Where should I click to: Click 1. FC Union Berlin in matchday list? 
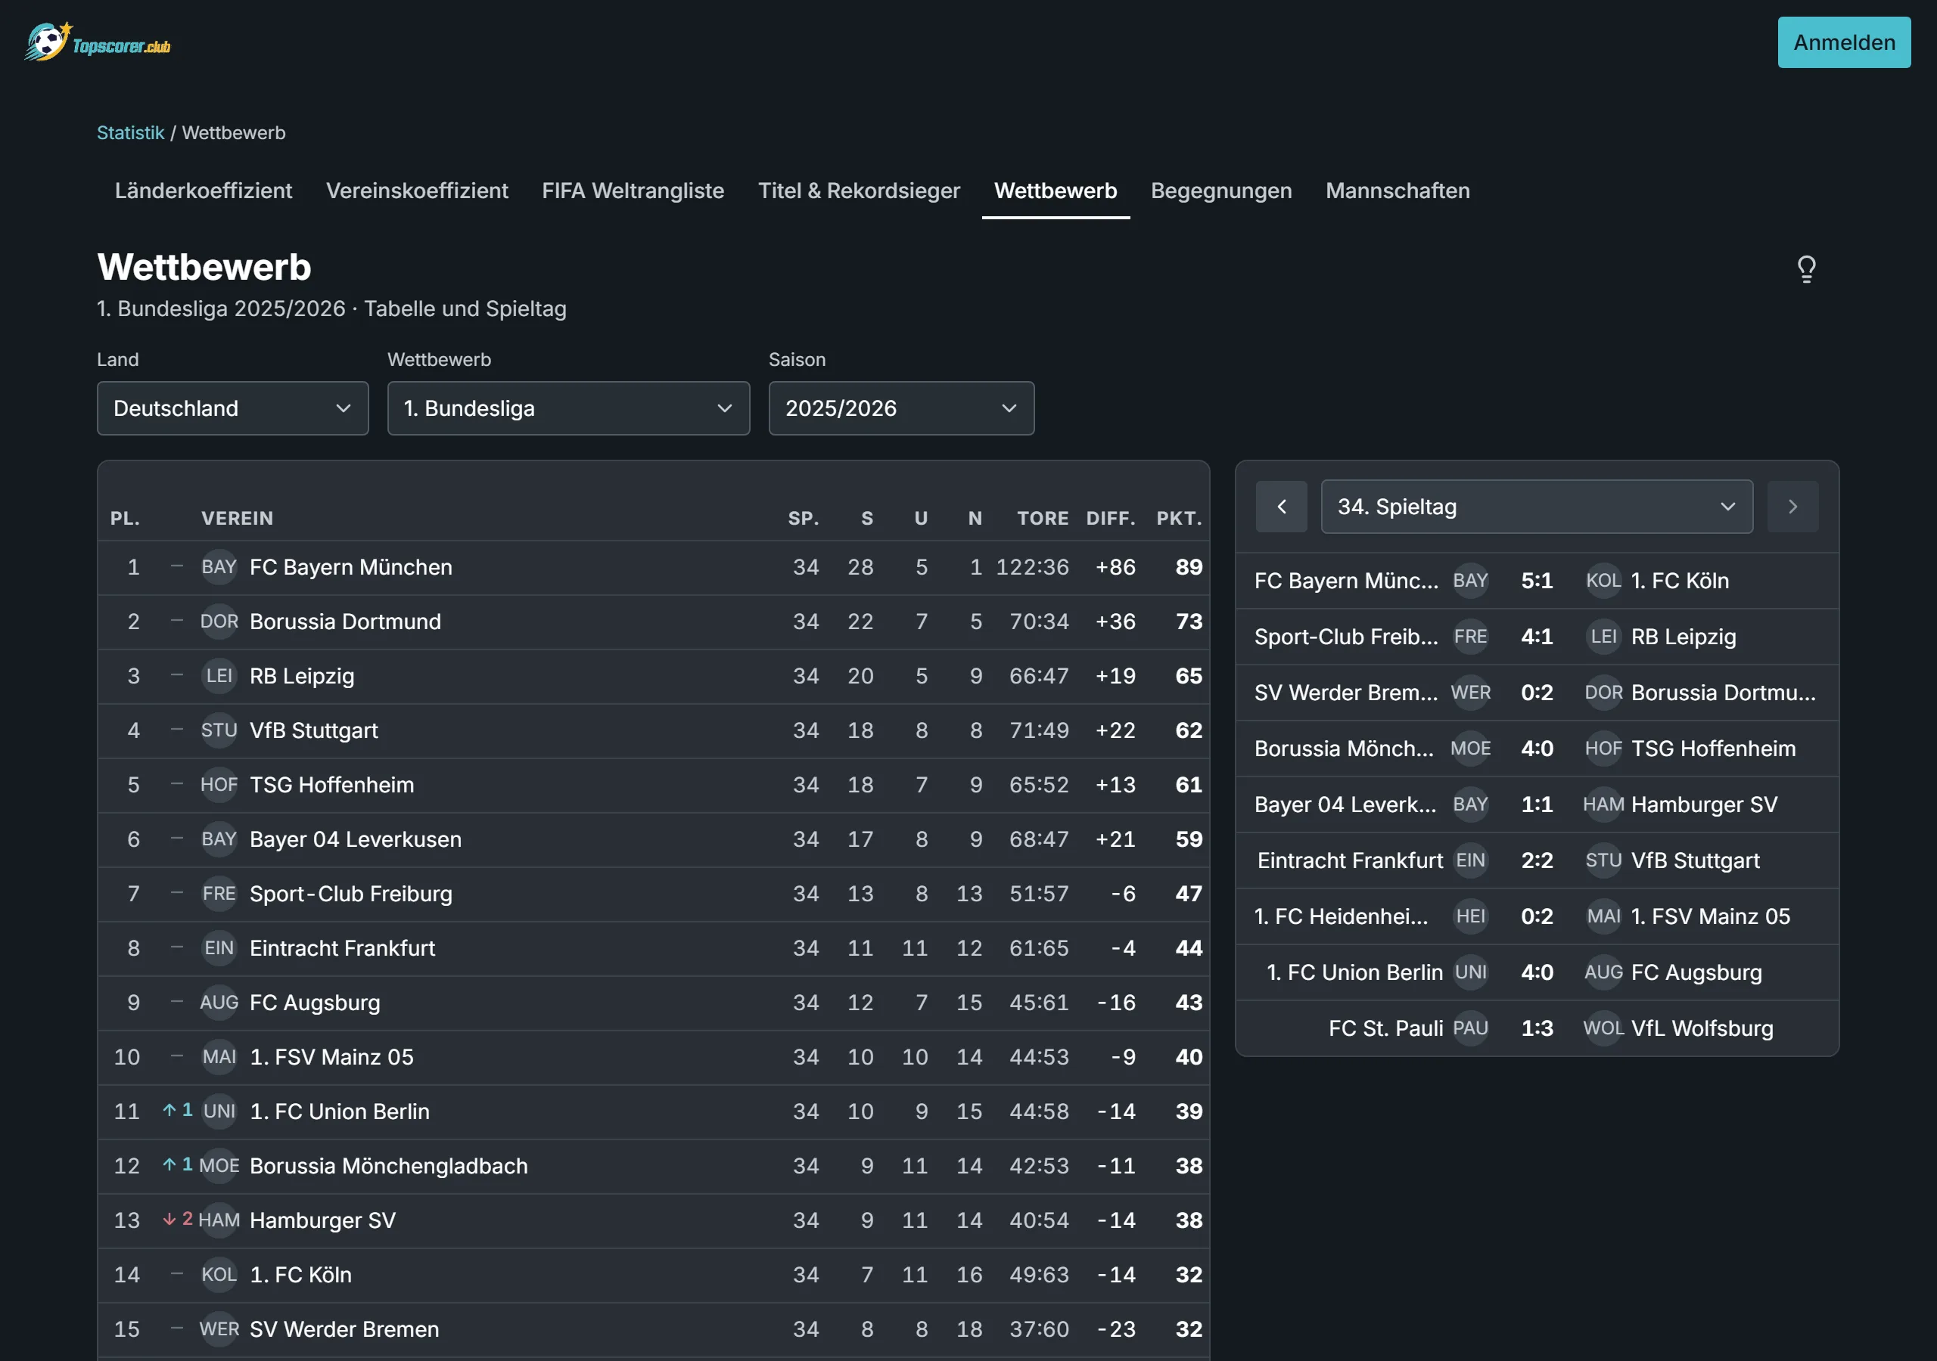pyautogui.click(x=1355, y=972)
